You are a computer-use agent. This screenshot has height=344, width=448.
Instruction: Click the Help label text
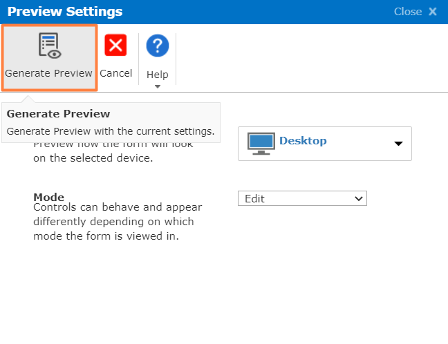[158, 75]
